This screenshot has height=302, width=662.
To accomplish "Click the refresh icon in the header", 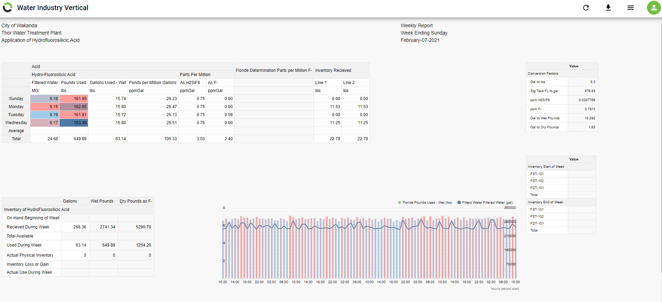I will [586, 8].
